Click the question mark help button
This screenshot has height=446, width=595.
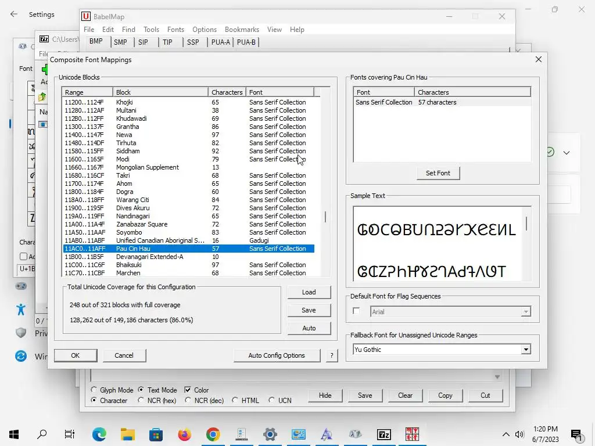332,355
